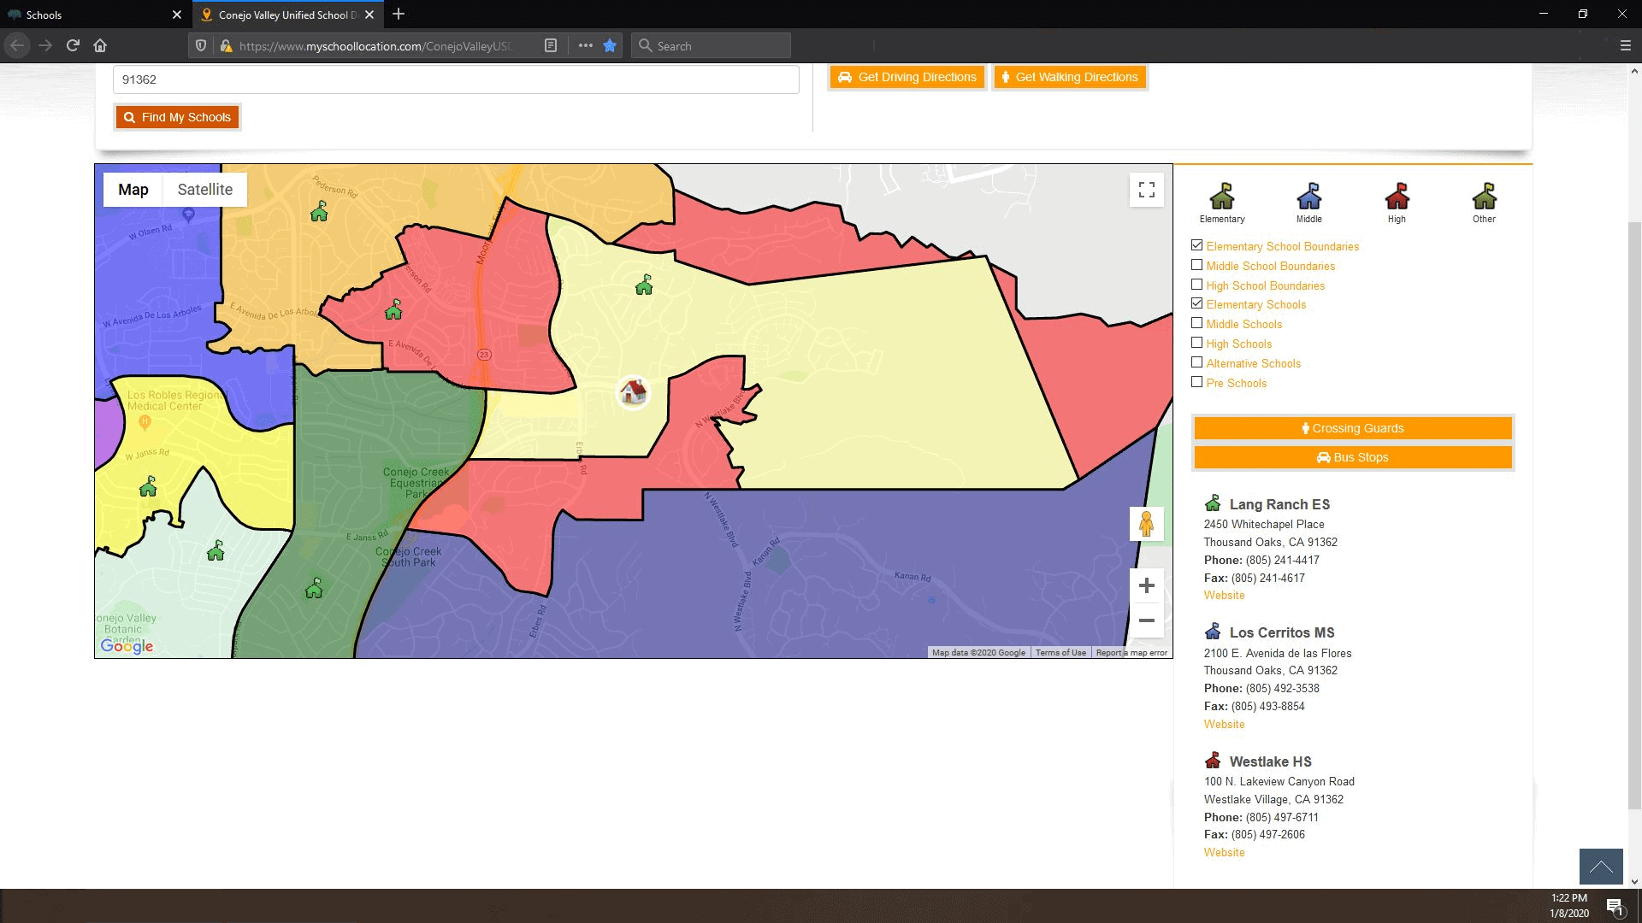
Task: Bookmark this page with the star icon
Action: point(610,46)
